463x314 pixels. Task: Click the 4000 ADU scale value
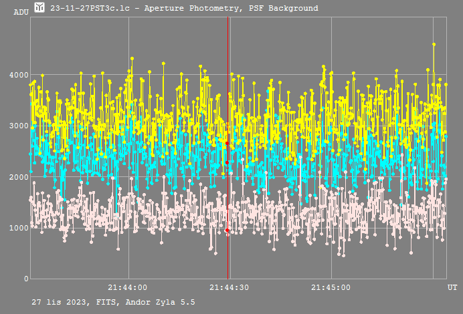click(x=19, y=75)
